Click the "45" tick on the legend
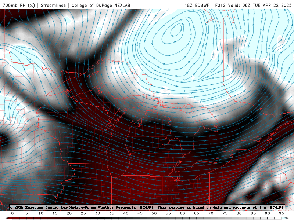This screenshot has width=294, height=220. click(140, 213)
